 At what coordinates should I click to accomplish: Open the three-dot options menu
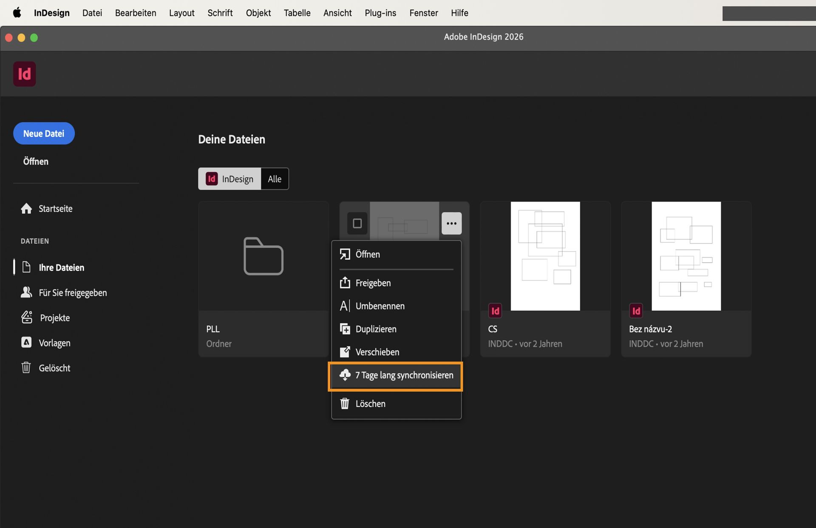click(451, 223)
